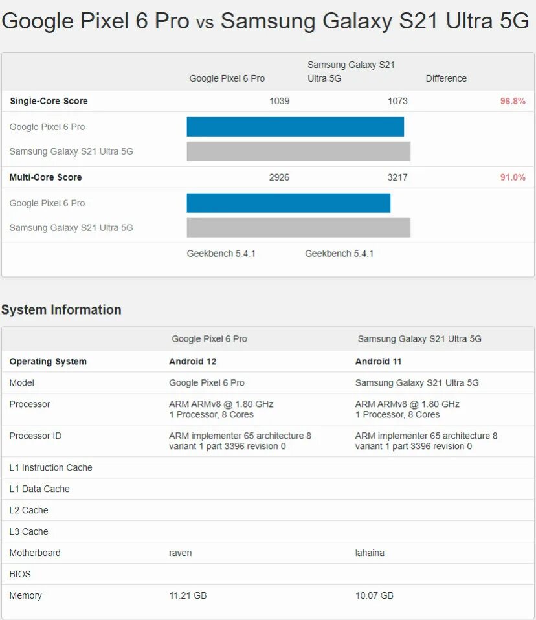Click the 3217 multi-core score
Screen dimensions: 536x620
pyautogui.click(x=397, y=177)
